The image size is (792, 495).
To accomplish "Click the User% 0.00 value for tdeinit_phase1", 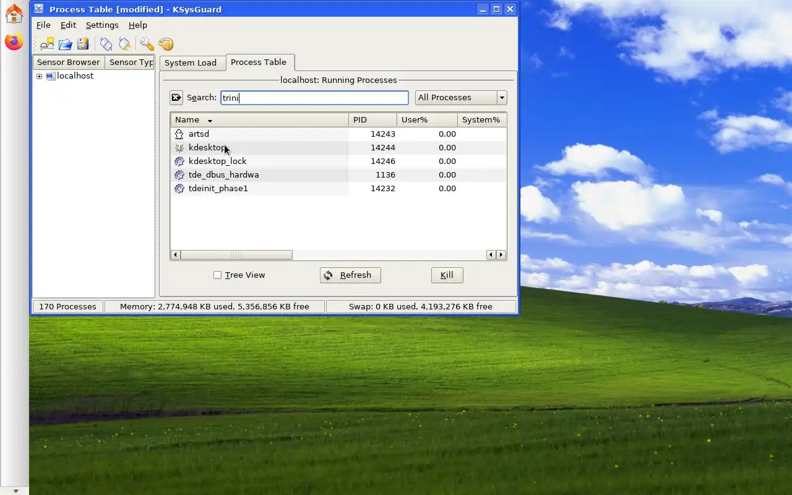I will [x=447, y=189].
